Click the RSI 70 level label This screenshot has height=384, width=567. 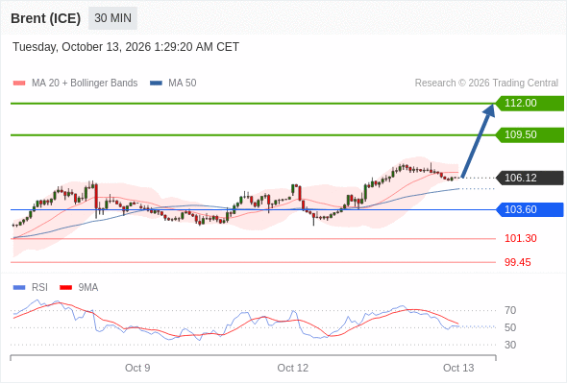coord(510,310)
